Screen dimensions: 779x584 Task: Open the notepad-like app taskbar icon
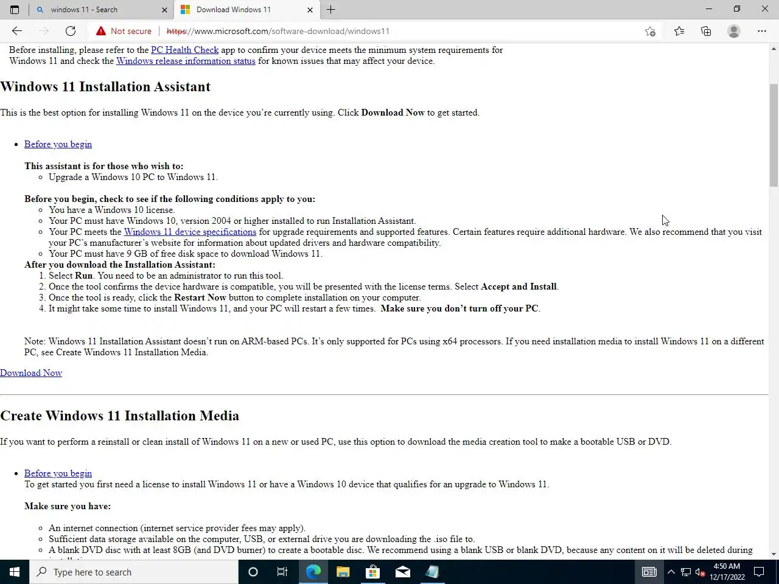[432, 572]
